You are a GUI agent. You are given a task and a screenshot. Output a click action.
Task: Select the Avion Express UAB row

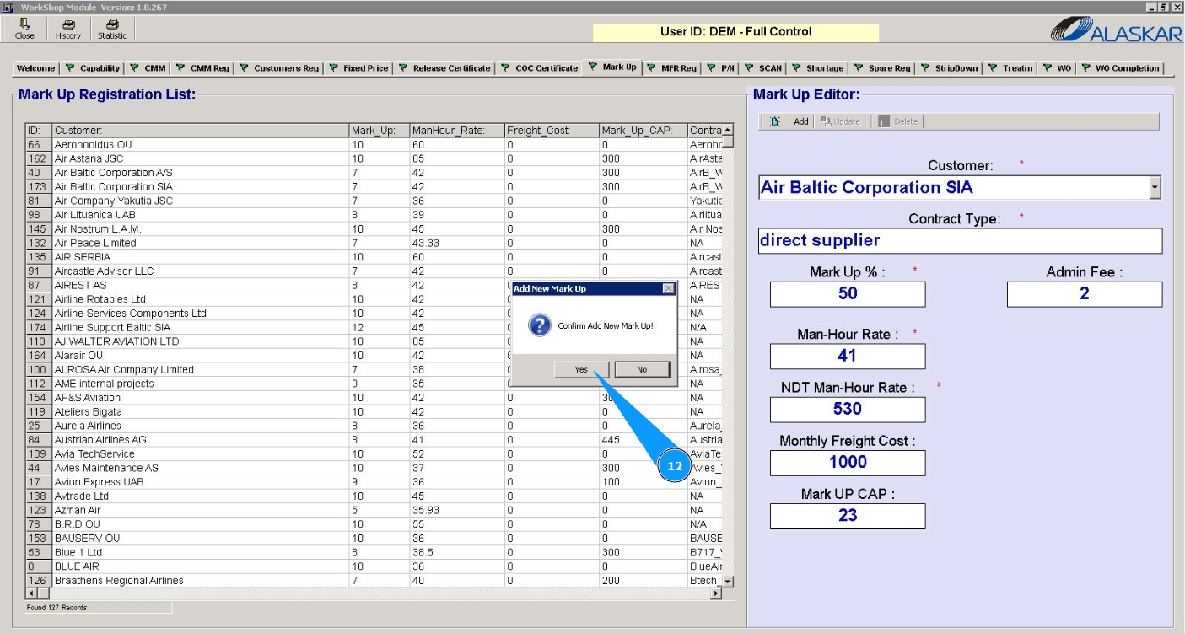pos(374,482)
